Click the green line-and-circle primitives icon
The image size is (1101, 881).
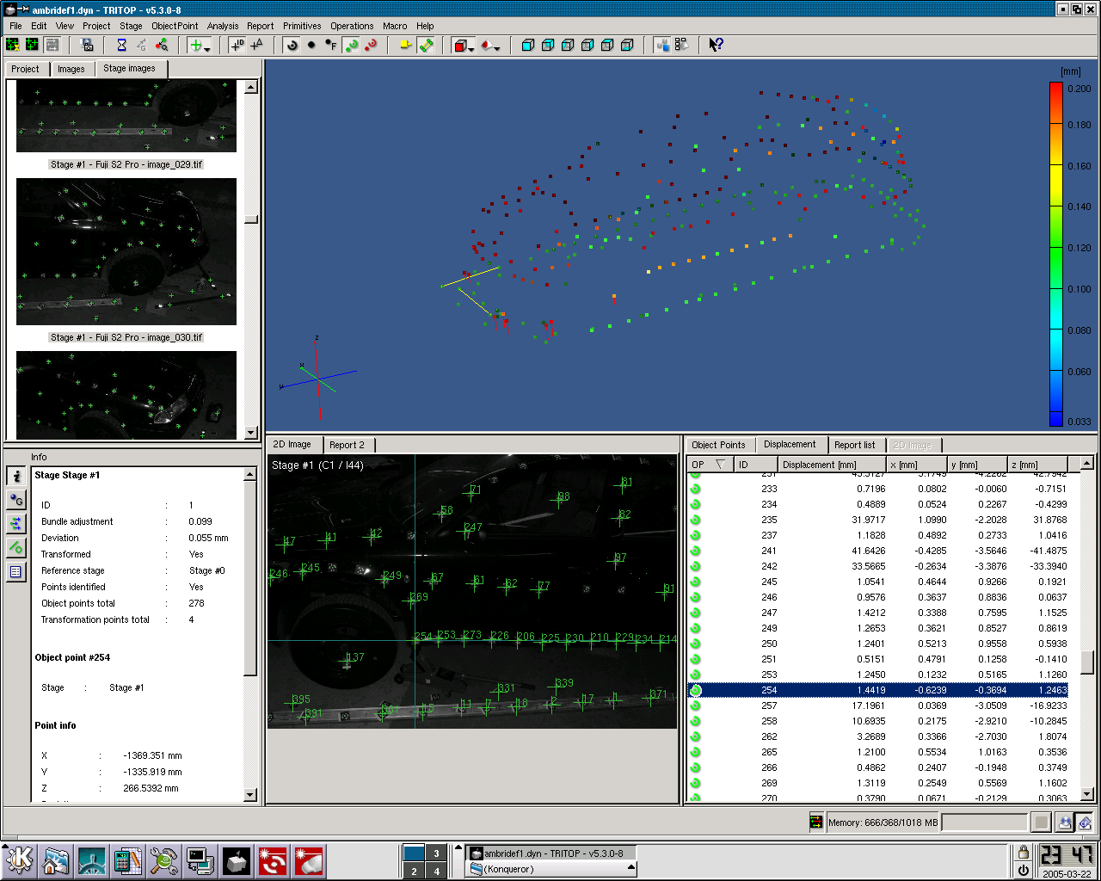click(15, 547)
